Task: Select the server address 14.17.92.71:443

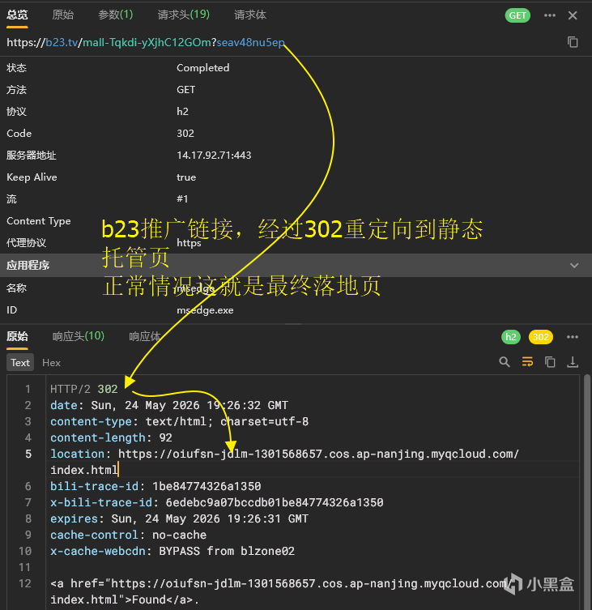Action: pyautogui.click(x=214, y=156)
